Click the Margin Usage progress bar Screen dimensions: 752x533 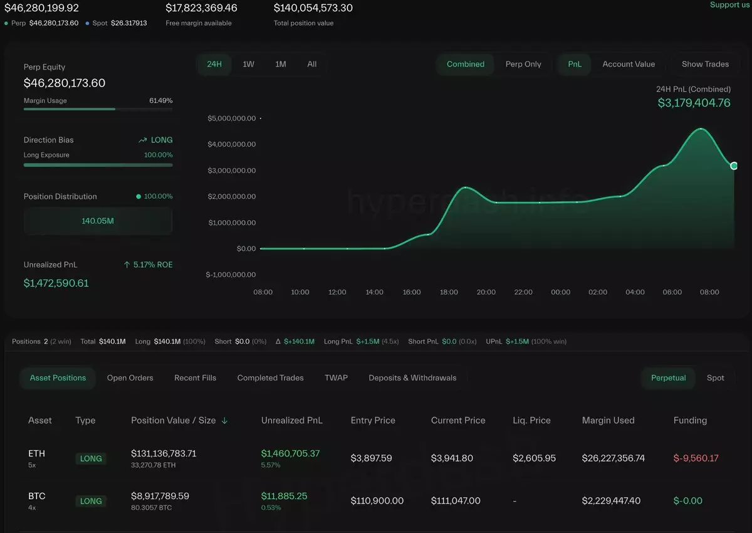coord(98,109)
